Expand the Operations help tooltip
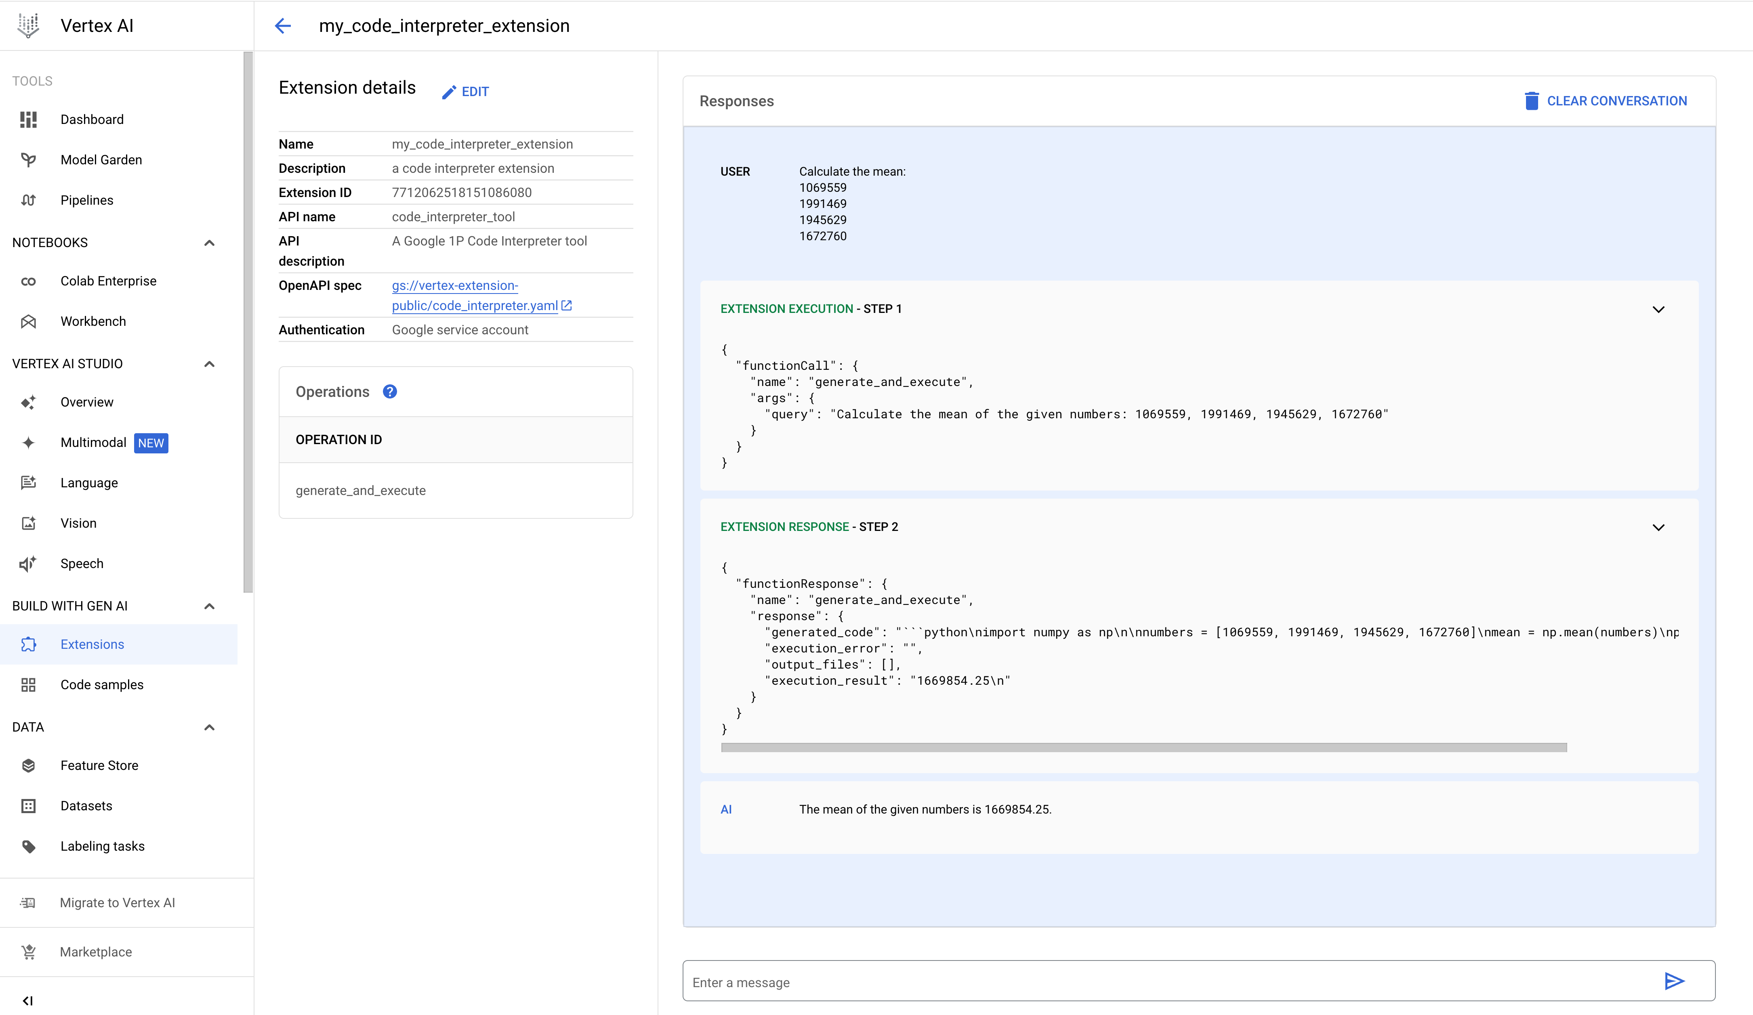 pos(389,392)
